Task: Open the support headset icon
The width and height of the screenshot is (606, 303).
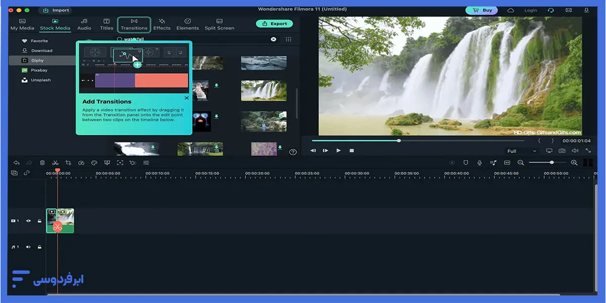Action: tap(550, 10)
